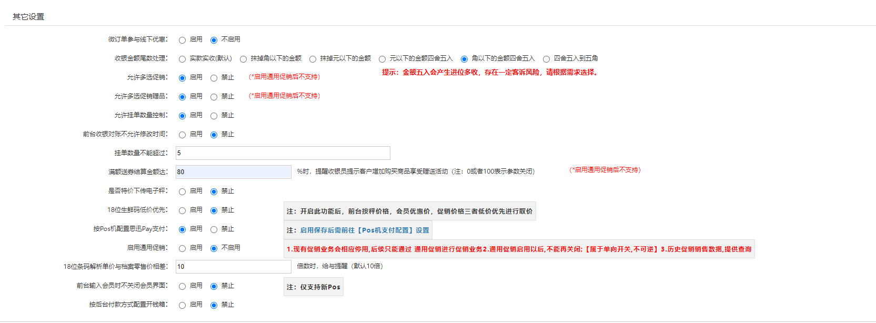Enable 18位生鲜码低价优先

point(182,210)
